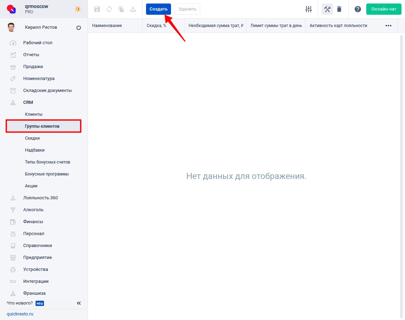
Task: Select the tools (wrench) icon
Action: tap(327, 9)
